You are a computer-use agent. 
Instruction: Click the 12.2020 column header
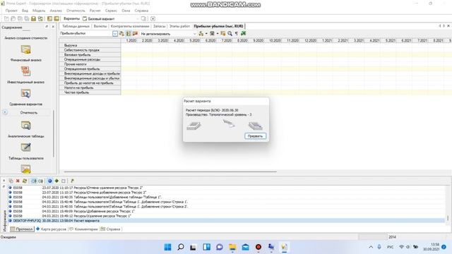(x=310, y=41)
